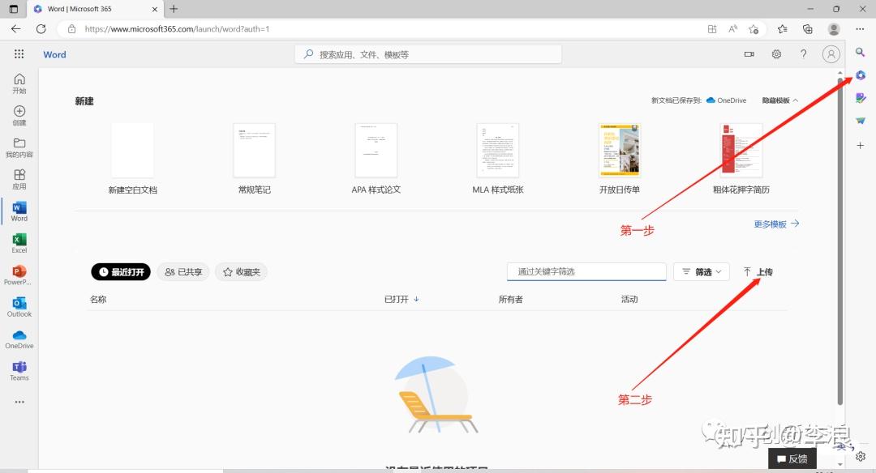Select the 最近打开 (Recent) tab
The width and height of the screenshot is (876, 473).
121,271
